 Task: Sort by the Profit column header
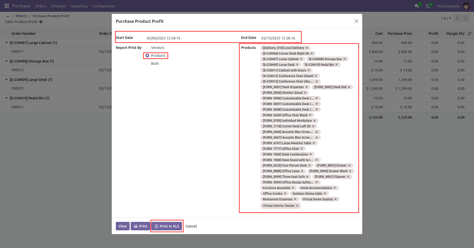[433, 34]
